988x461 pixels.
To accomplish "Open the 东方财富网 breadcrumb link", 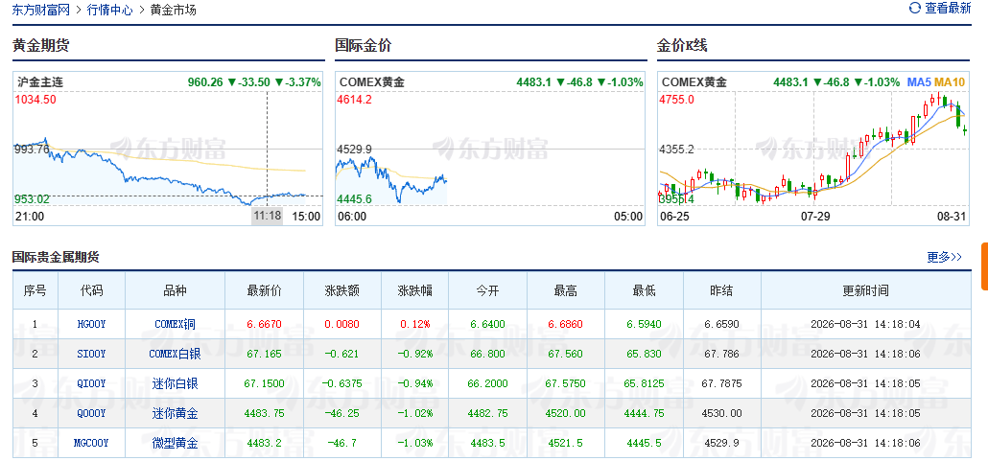I will pyautogui.click(x=41, y=11).
